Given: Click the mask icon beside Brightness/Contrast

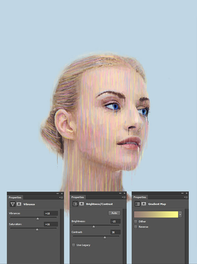Looking at the screenshot, I should (81, 204).
